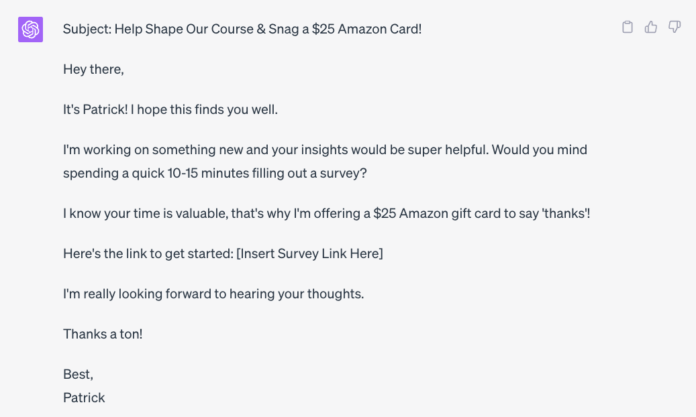Click the 'Best,' closing line

(x=78, y=374)
